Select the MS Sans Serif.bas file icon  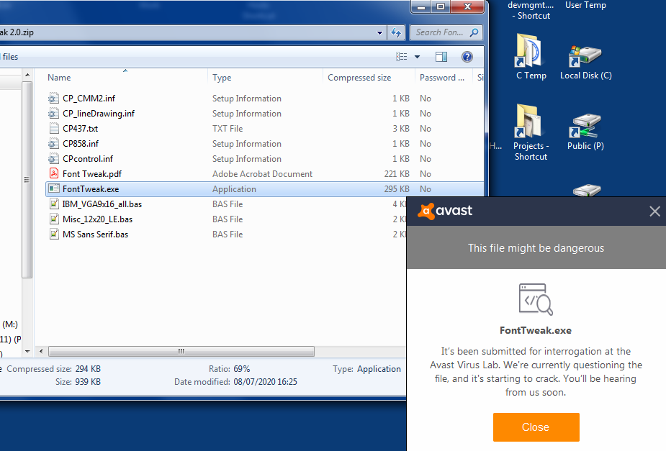pyautogui.click(x=53, y=234)
